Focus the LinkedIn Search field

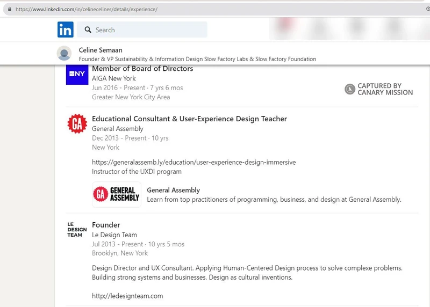pyautogui.click(x=142, y=30)
